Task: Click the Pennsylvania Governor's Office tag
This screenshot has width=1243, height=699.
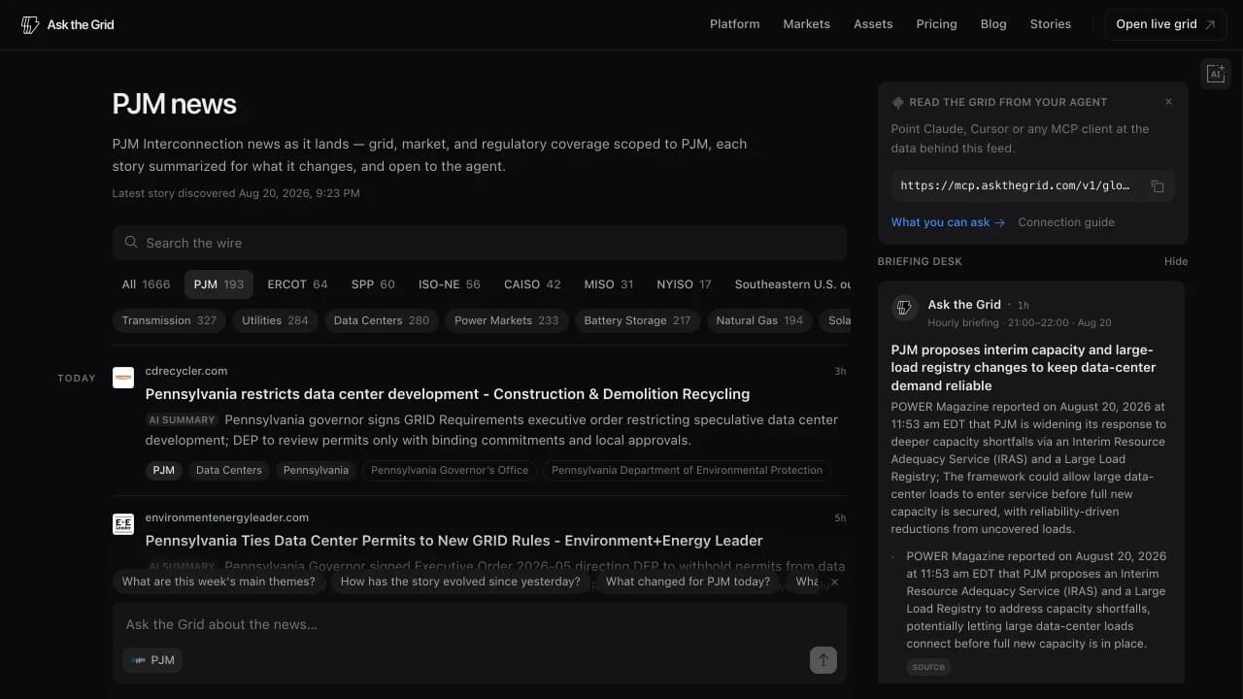Action: [x=450, y=470]
